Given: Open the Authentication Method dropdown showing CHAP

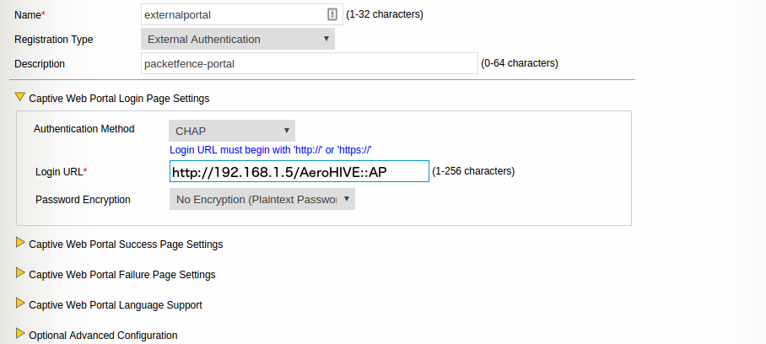Looking at the screenshot, I should tap(232, 131).
